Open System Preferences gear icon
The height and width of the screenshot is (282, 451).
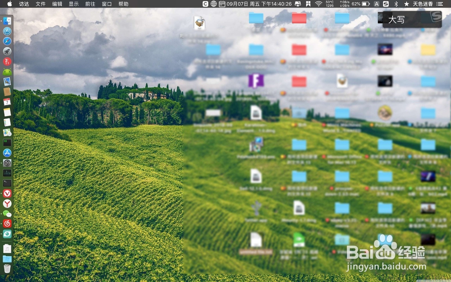[x=7, y=163]
